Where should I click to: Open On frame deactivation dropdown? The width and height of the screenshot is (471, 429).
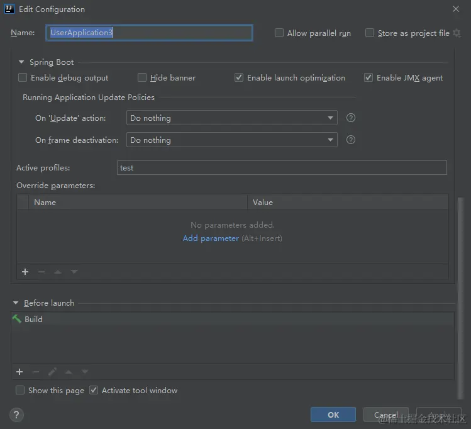232,140
